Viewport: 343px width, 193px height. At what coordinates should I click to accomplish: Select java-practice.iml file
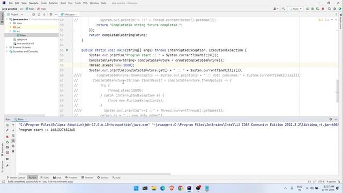(24, 43)
